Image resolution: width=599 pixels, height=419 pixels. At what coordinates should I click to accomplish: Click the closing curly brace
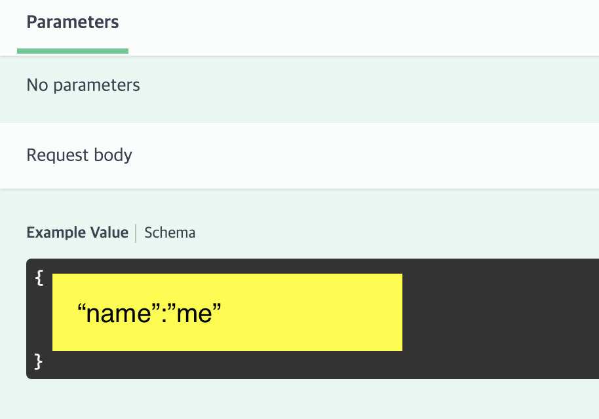click(x=38, y=361)
